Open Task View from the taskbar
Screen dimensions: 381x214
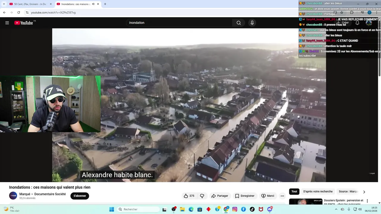(164, 209)
